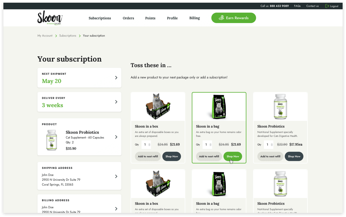Open the FAQs link in top bar
The height and width of the screenshot is (217, 346).
[297, 6]
